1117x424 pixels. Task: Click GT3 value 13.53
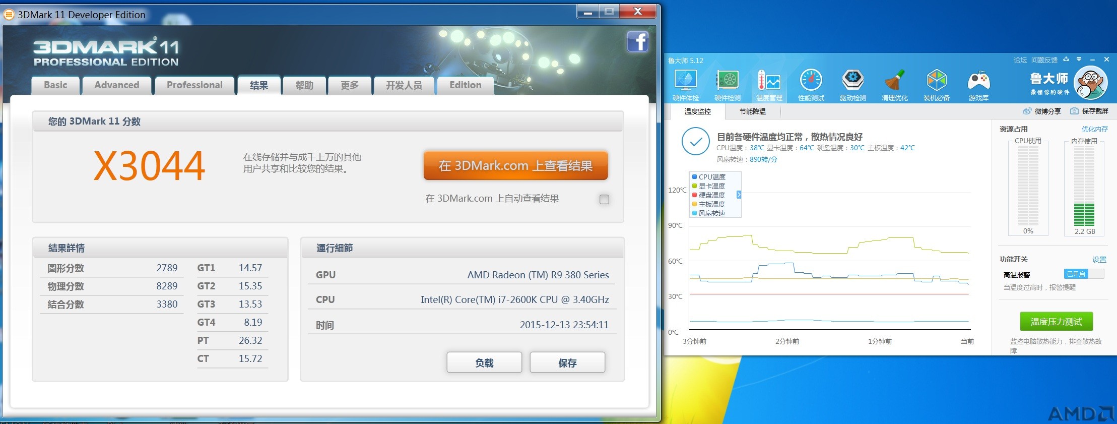point(250,304)
